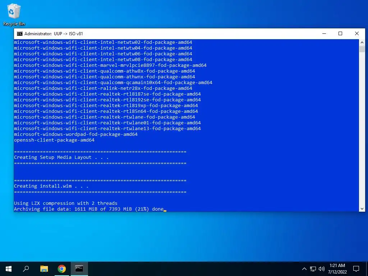Image resolution: width=368 pixels, height=276 pixels.
Task: Show hidden system tray icons
Action: click(304, 269)
